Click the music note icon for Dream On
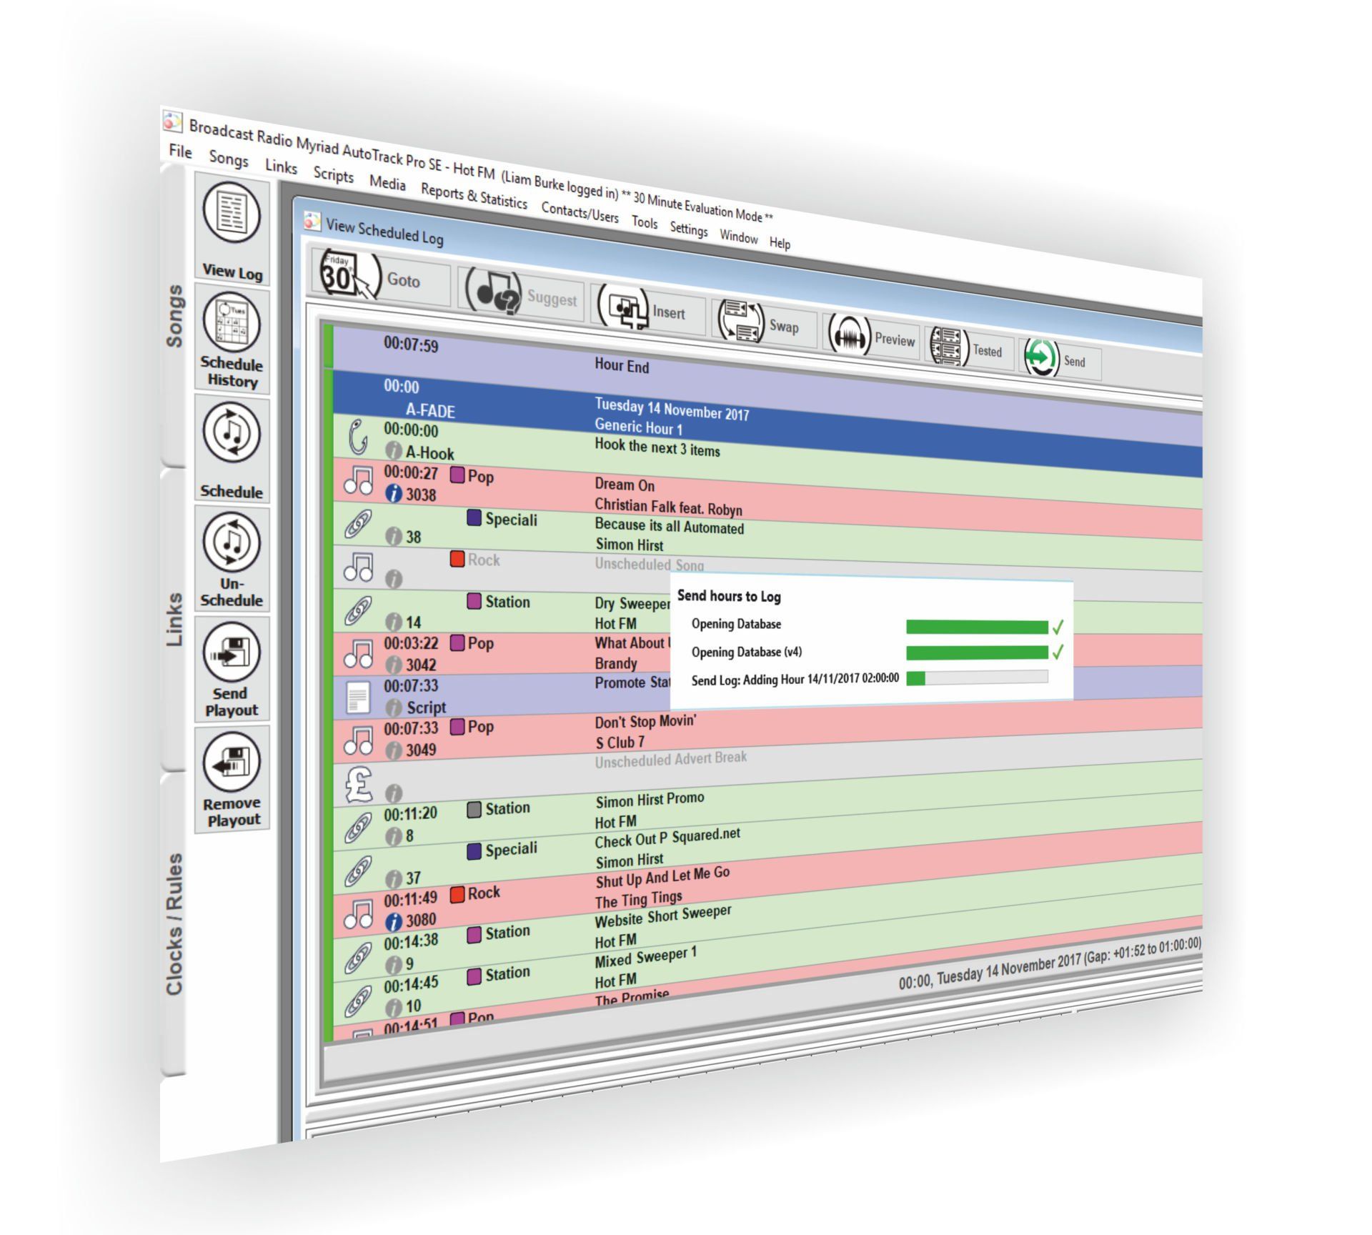Screen dimensions: 1372x1235 (x=358, y=480)
